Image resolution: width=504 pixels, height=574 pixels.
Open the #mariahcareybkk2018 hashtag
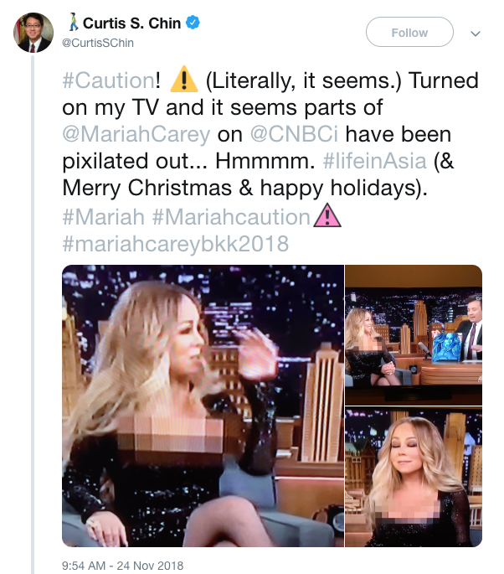[175, 244]
